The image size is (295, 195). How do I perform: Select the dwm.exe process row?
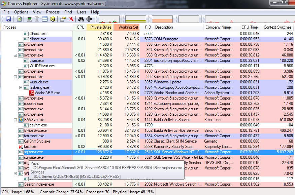(x=147, y=61)
